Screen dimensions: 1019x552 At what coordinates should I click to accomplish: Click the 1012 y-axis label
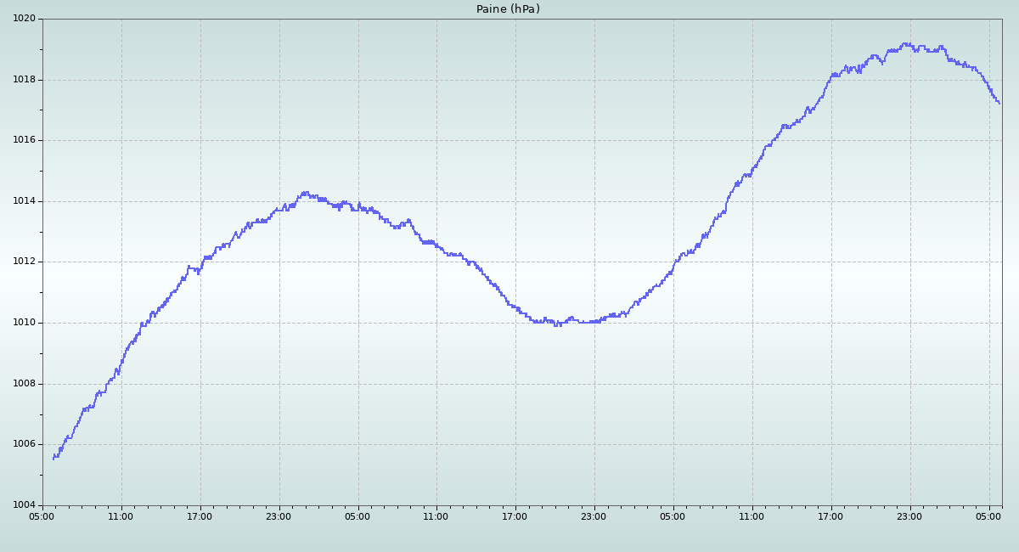point(23,262)
